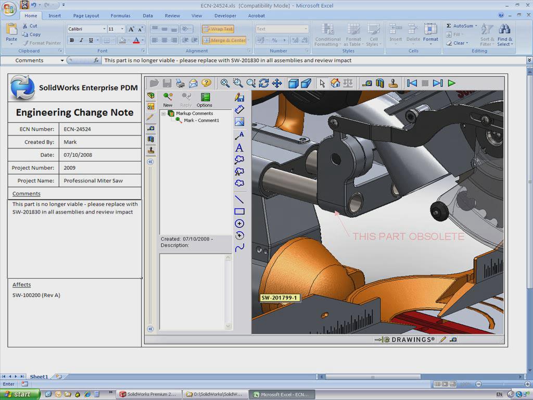Image resolution: width=533 pixels, height=400 pixels.
Task: Collapse the eDrawings side panel upper chevron
Action: [x=150, y=162]
